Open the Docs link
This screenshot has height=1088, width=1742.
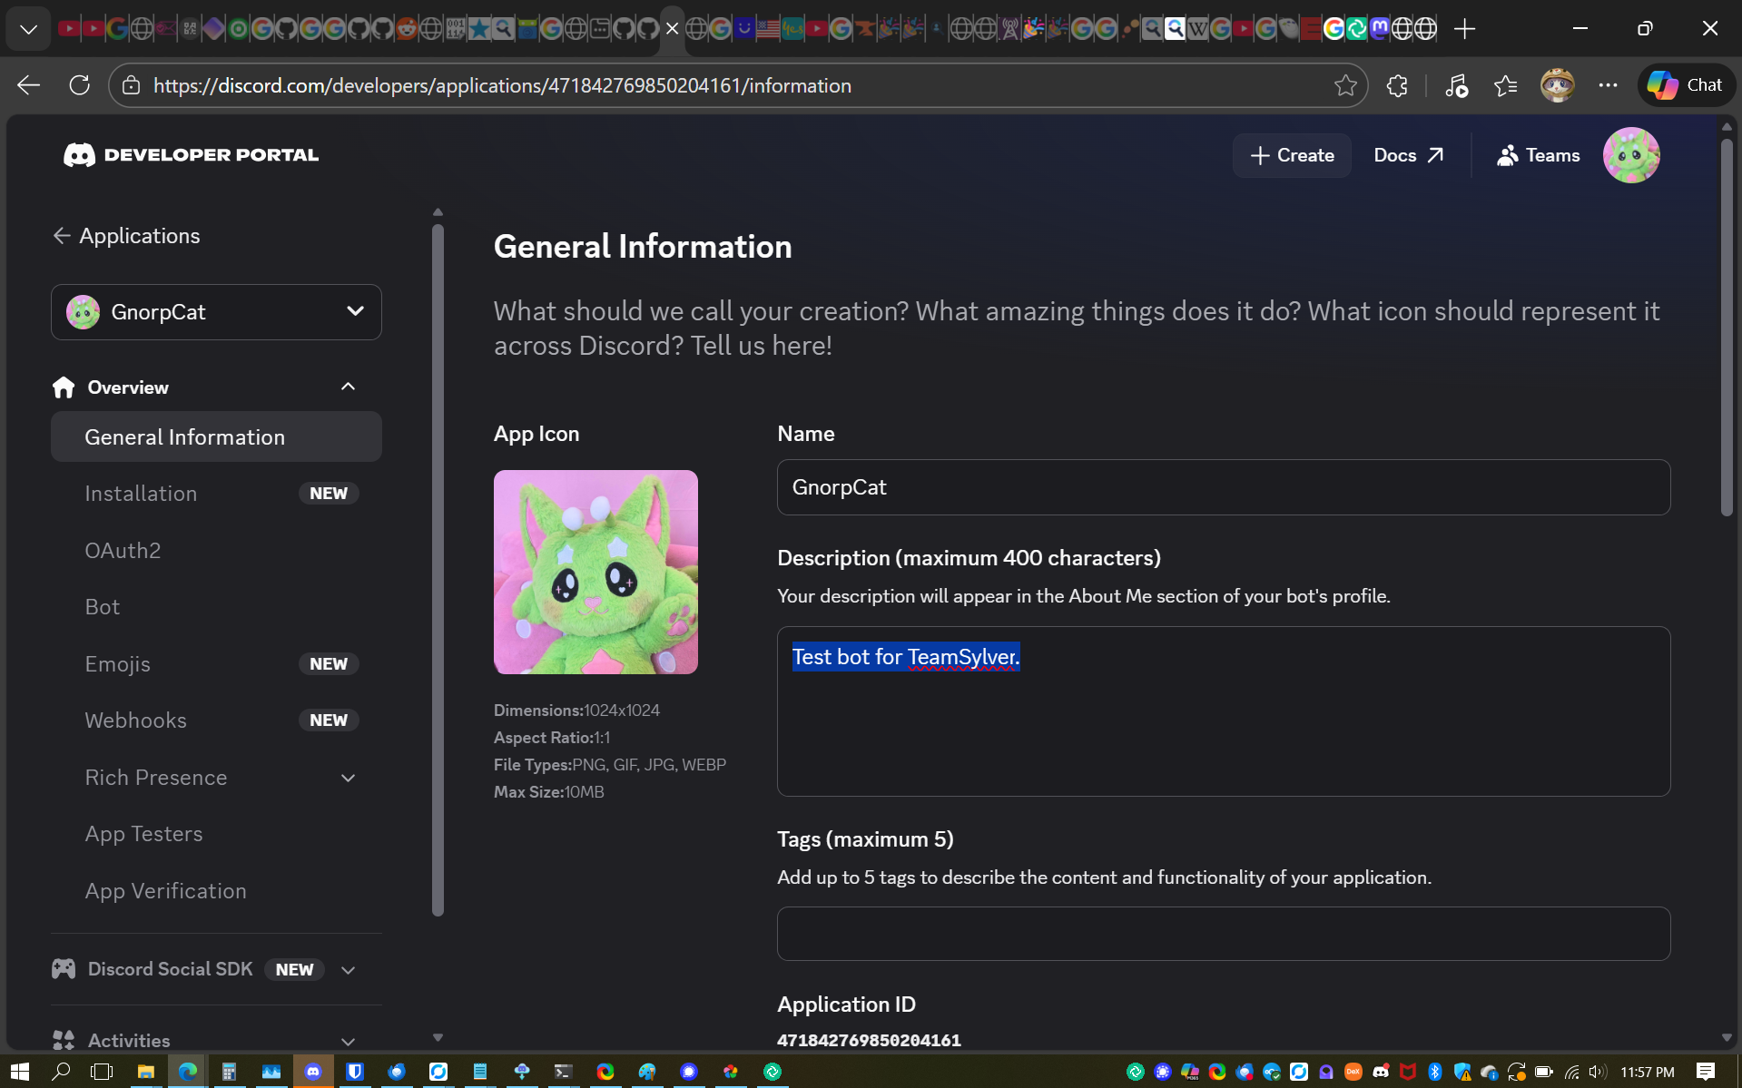(1407, 155)
